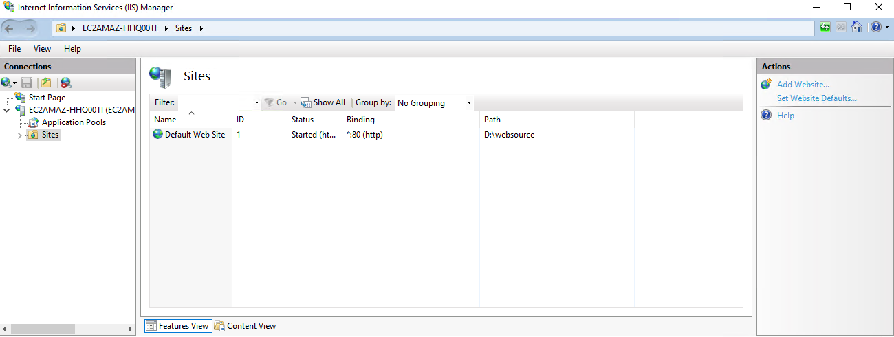Click the green Refresh Page icon
This screenshot has height=337, width=894.
pyautogui.click(x=825, y=28)
